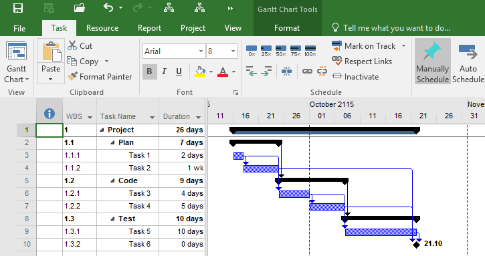Mark task 0% complete
Screen dimensions: 485x256
click(252, 51)
